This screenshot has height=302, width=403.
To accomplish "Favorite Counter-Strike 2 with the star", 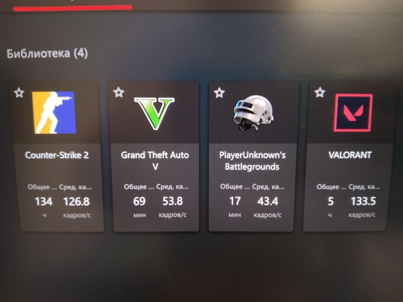I will click(x=19, y=93).
